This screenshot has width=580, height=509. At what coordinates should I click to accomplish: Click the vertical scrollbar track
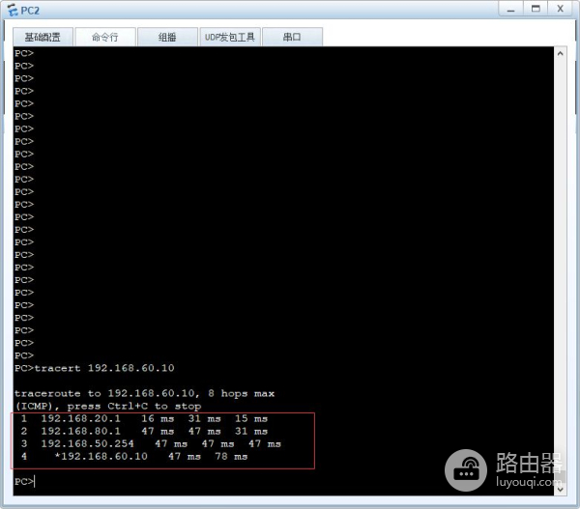click(560, 271)
